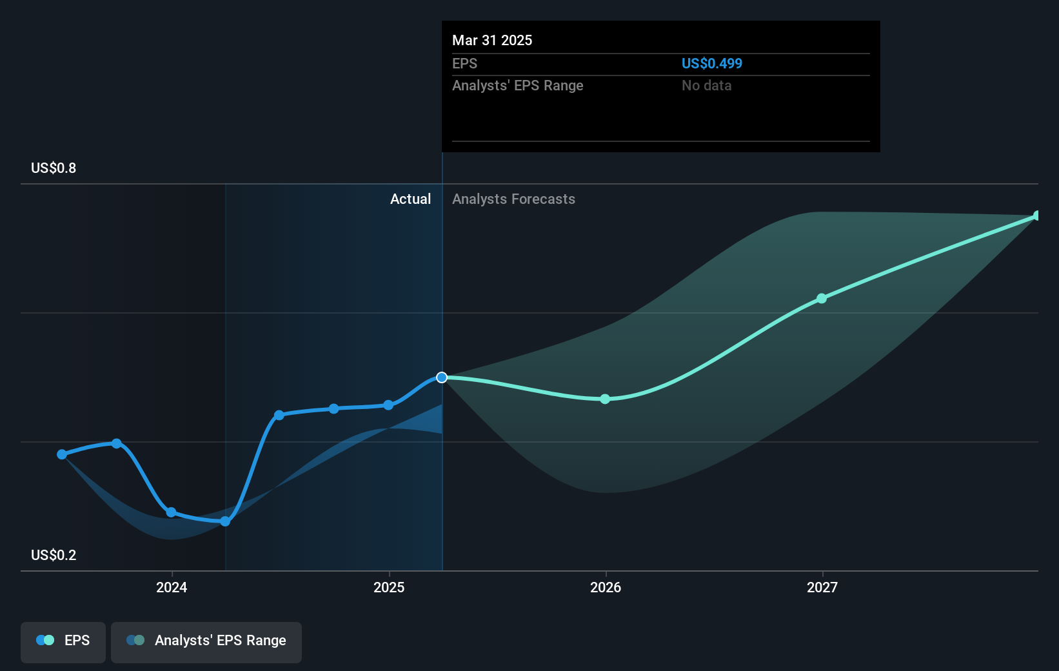The width and height of the screenshot is (1059, 671).
Task: Select the mid-2024 EPS data point after the rise
Action: [279, 415]
